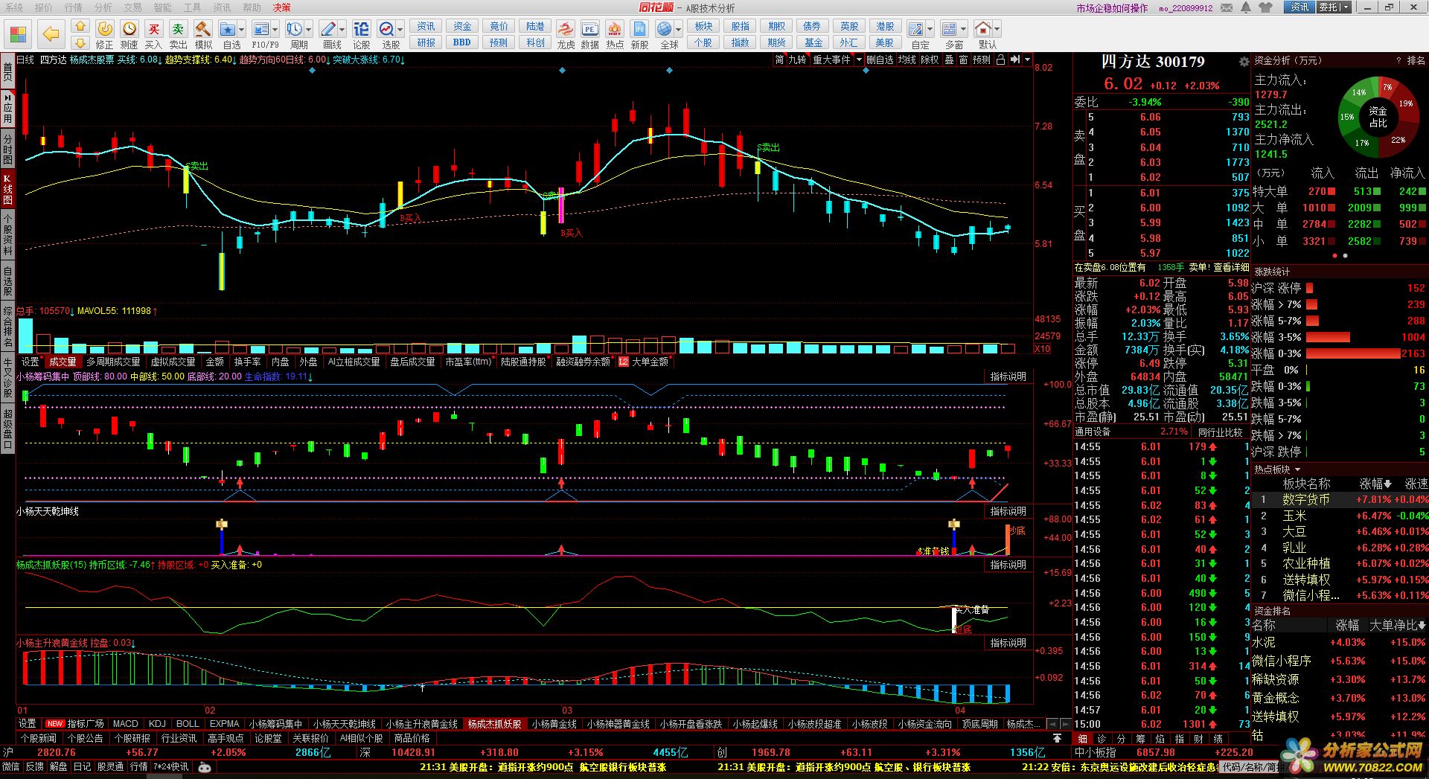The image size is (1429, 779).
Task: Toggle the chart lock icon
Action: tap(1000, 60)
